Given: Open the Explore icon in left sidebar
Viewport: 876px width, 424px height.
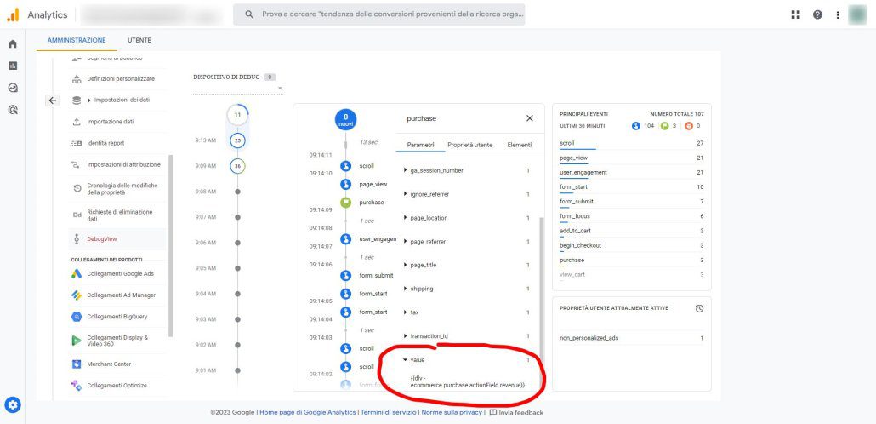Looking at the screenshot, I should [13, 88].
